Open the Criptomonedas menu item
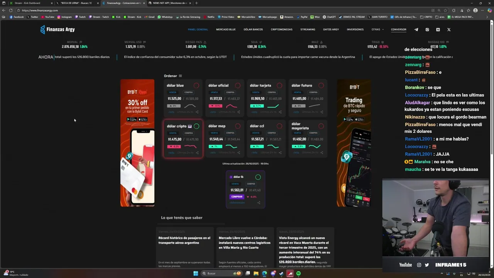The image size is (494, 278). click(282, 29)
